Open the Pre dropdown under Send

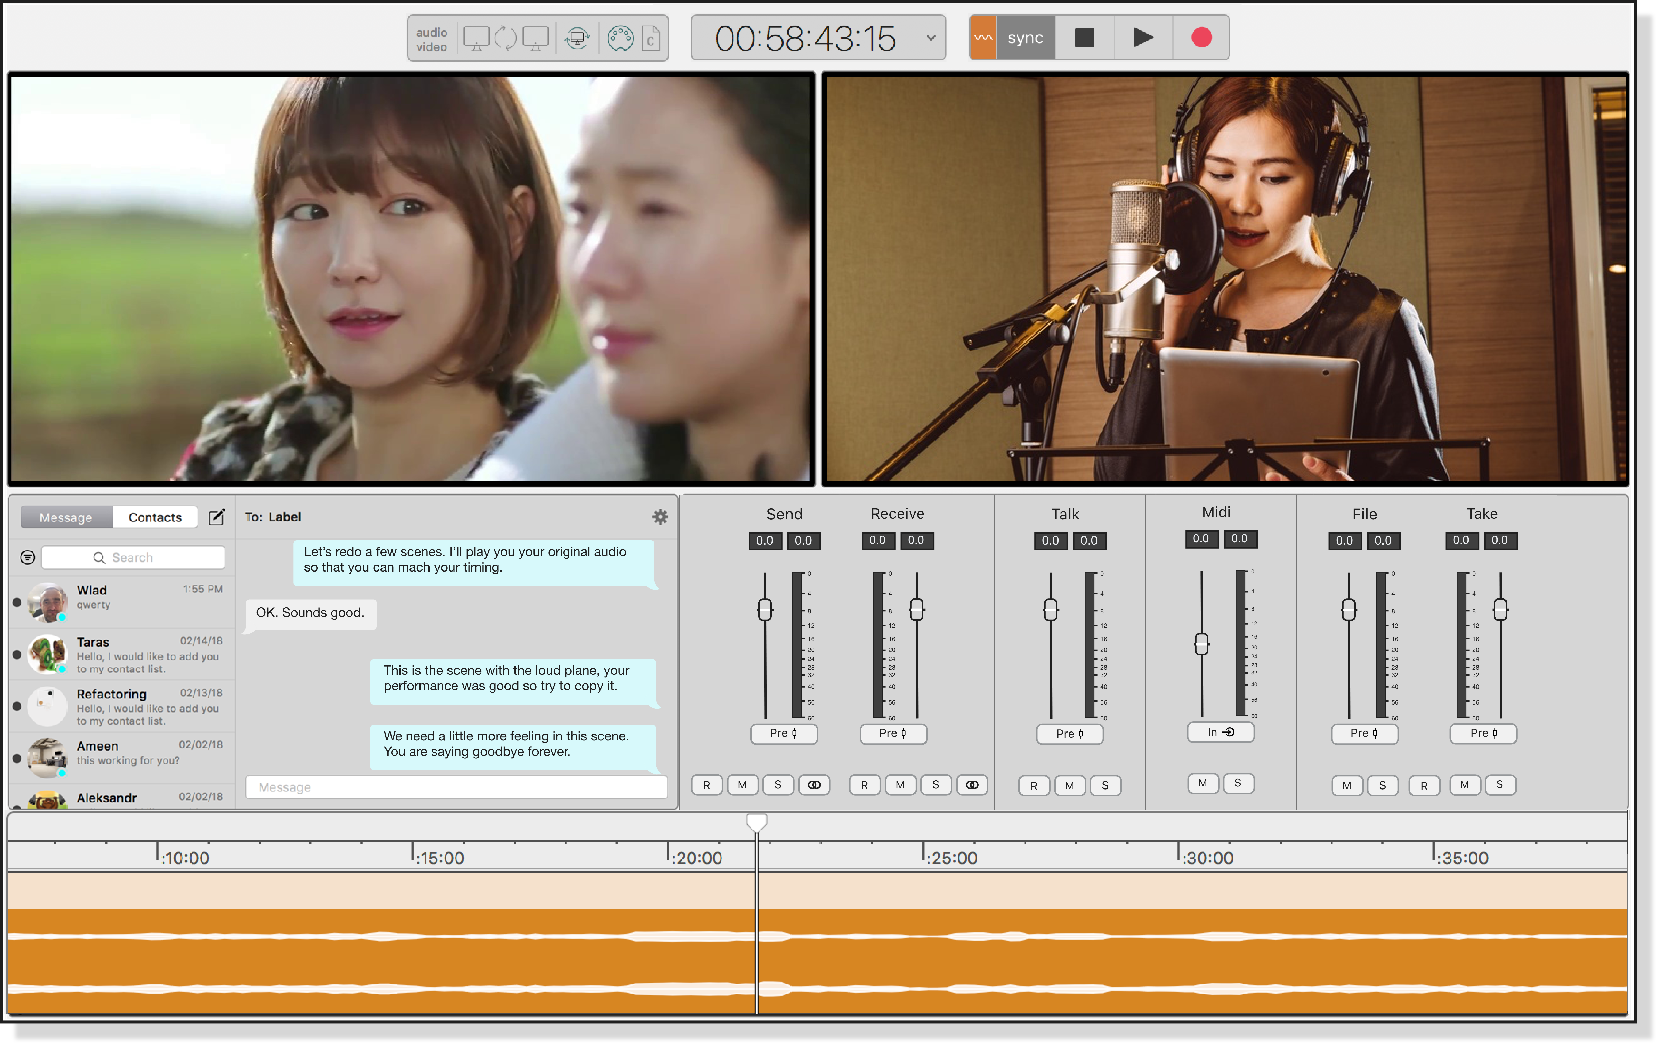pyautogui.click(x=784, y=733)
